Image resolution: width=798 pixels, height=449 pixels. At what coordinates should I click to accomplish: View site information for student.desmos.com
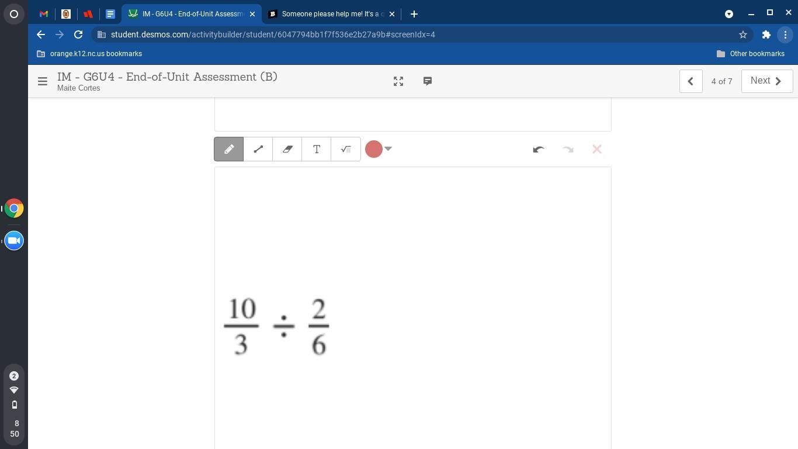point(102,34)
